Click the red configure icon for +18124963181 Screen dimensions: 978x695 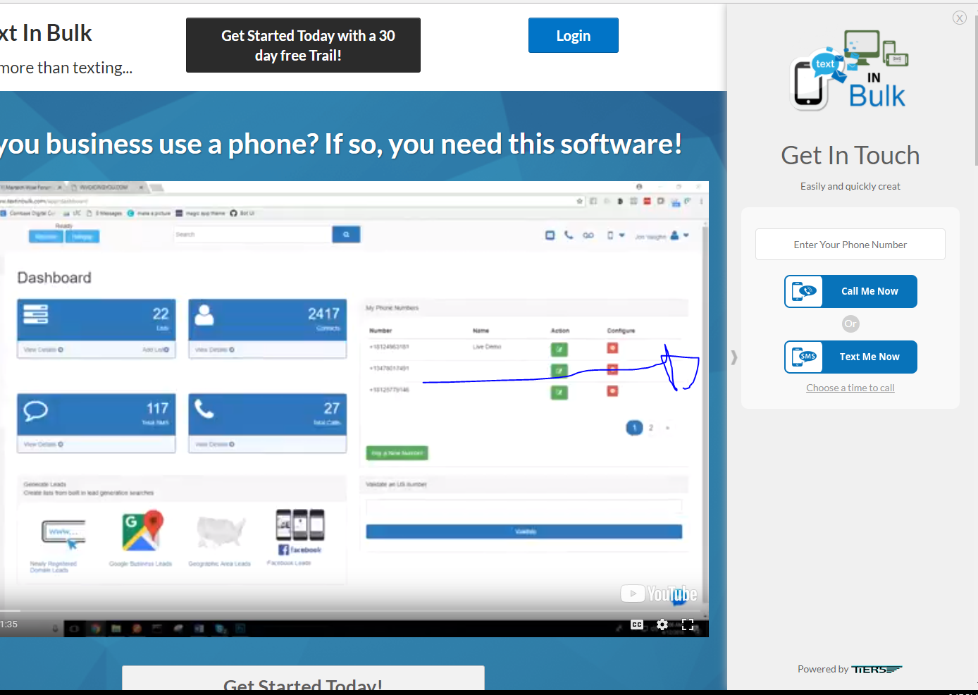click(612, 348)
